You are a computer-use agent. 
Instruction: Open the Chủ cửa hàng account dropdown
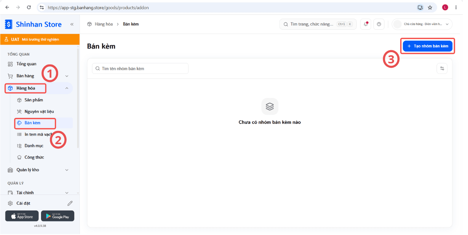[422, 24]
